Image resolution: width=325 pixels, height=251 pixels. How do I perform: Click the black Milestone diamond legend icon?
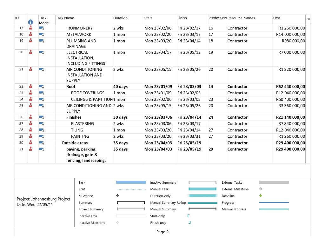[117, 196]
